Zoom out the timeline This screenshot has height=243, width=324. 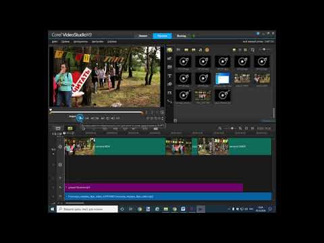click(220, 128)
